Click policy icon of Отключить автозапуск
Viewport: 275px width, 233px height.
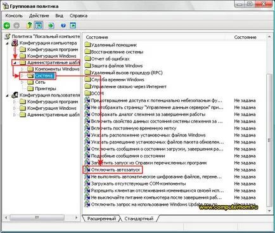pyautogui.click(x=87, y=170)
